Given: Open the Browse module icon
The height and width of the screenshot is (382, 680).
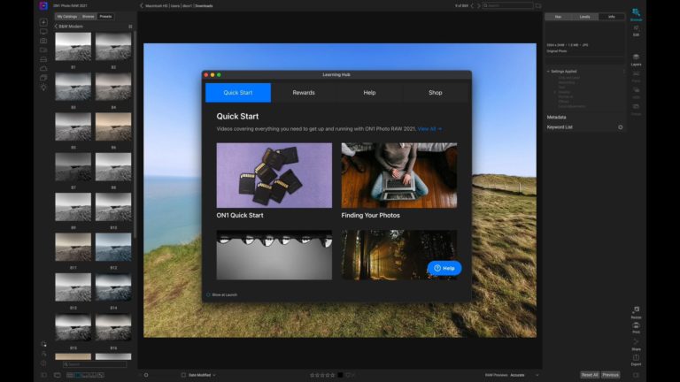Looking at the screenshot, I should point(636,12).
